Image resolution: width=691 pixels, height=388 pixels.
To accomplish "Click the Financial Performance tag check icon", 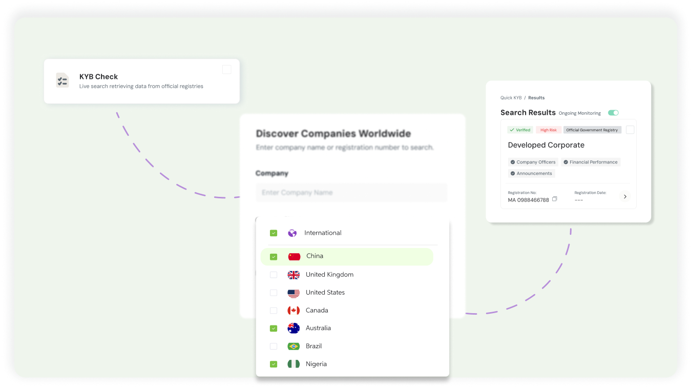I will (x=566, y=162).
